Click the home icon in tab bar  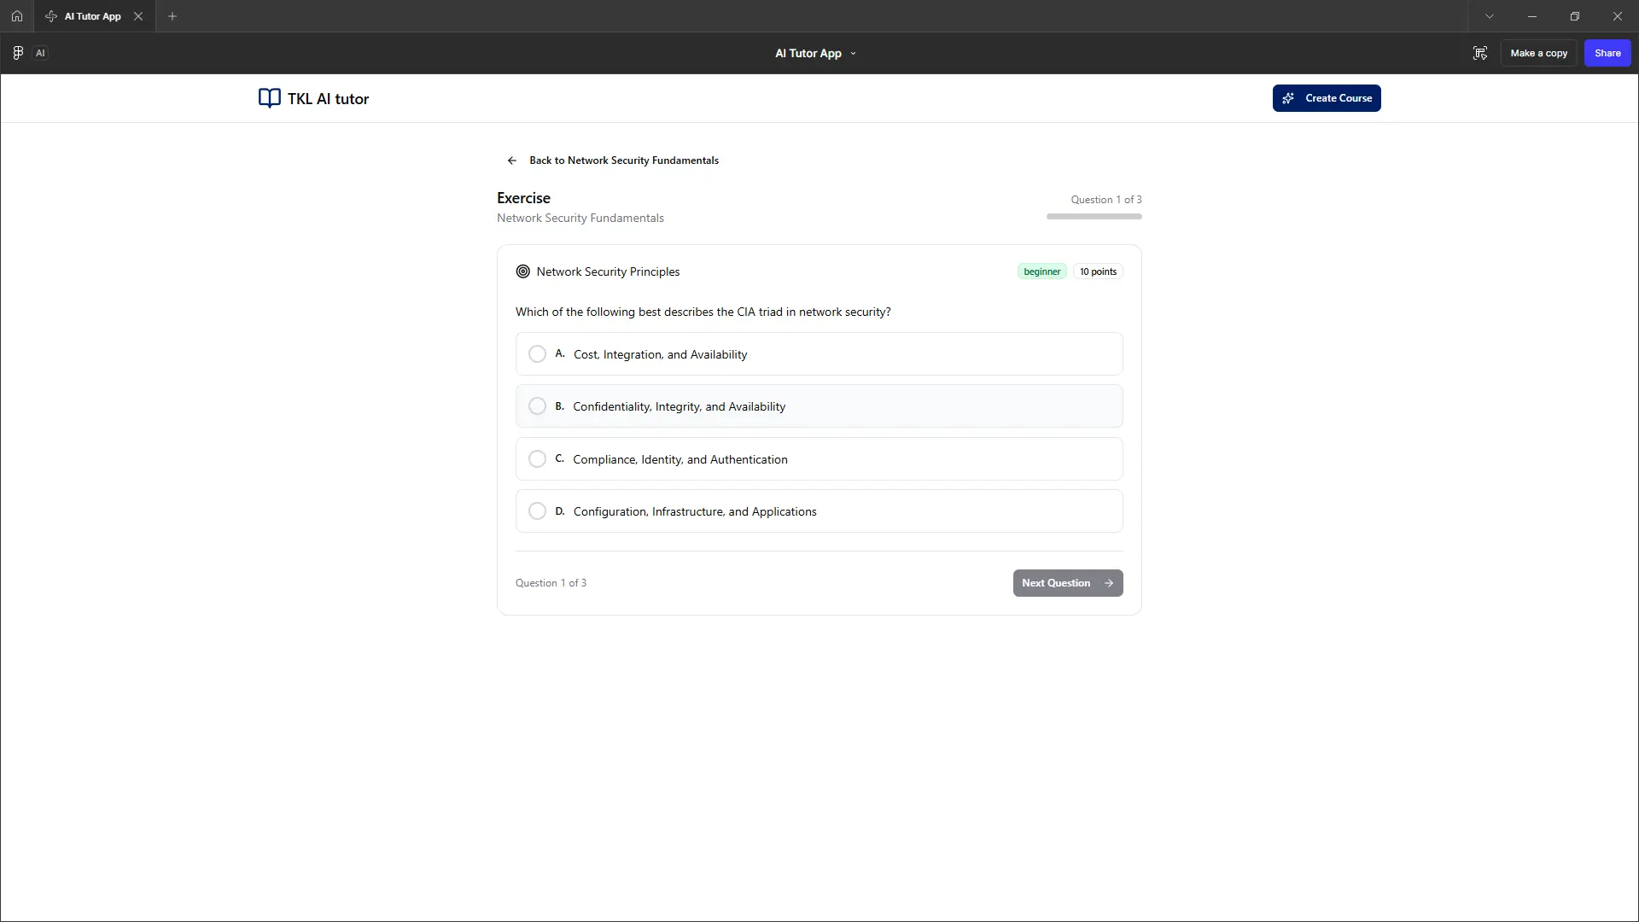tap(16, 16)
